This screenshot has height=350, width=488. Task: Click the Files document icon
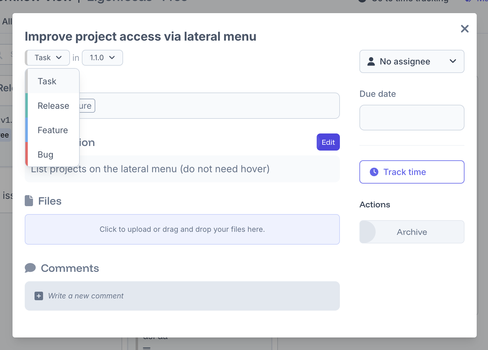[x=29, y=201]
